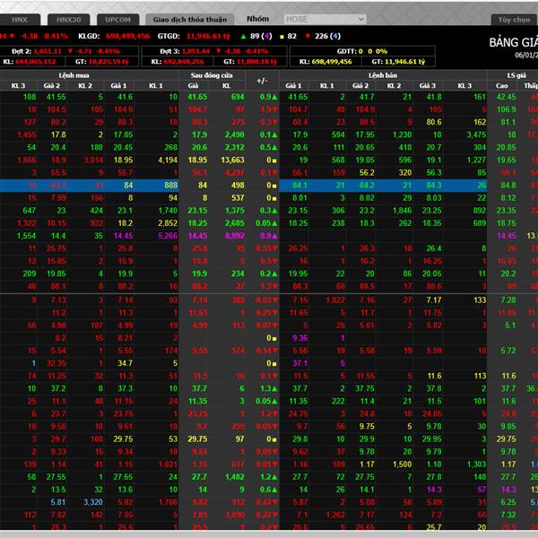Click the sell volume cell 1,846

click(402, 211)
